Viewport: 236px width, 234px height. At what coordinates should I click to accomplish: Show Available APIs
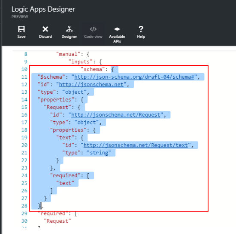coord(117,34)
